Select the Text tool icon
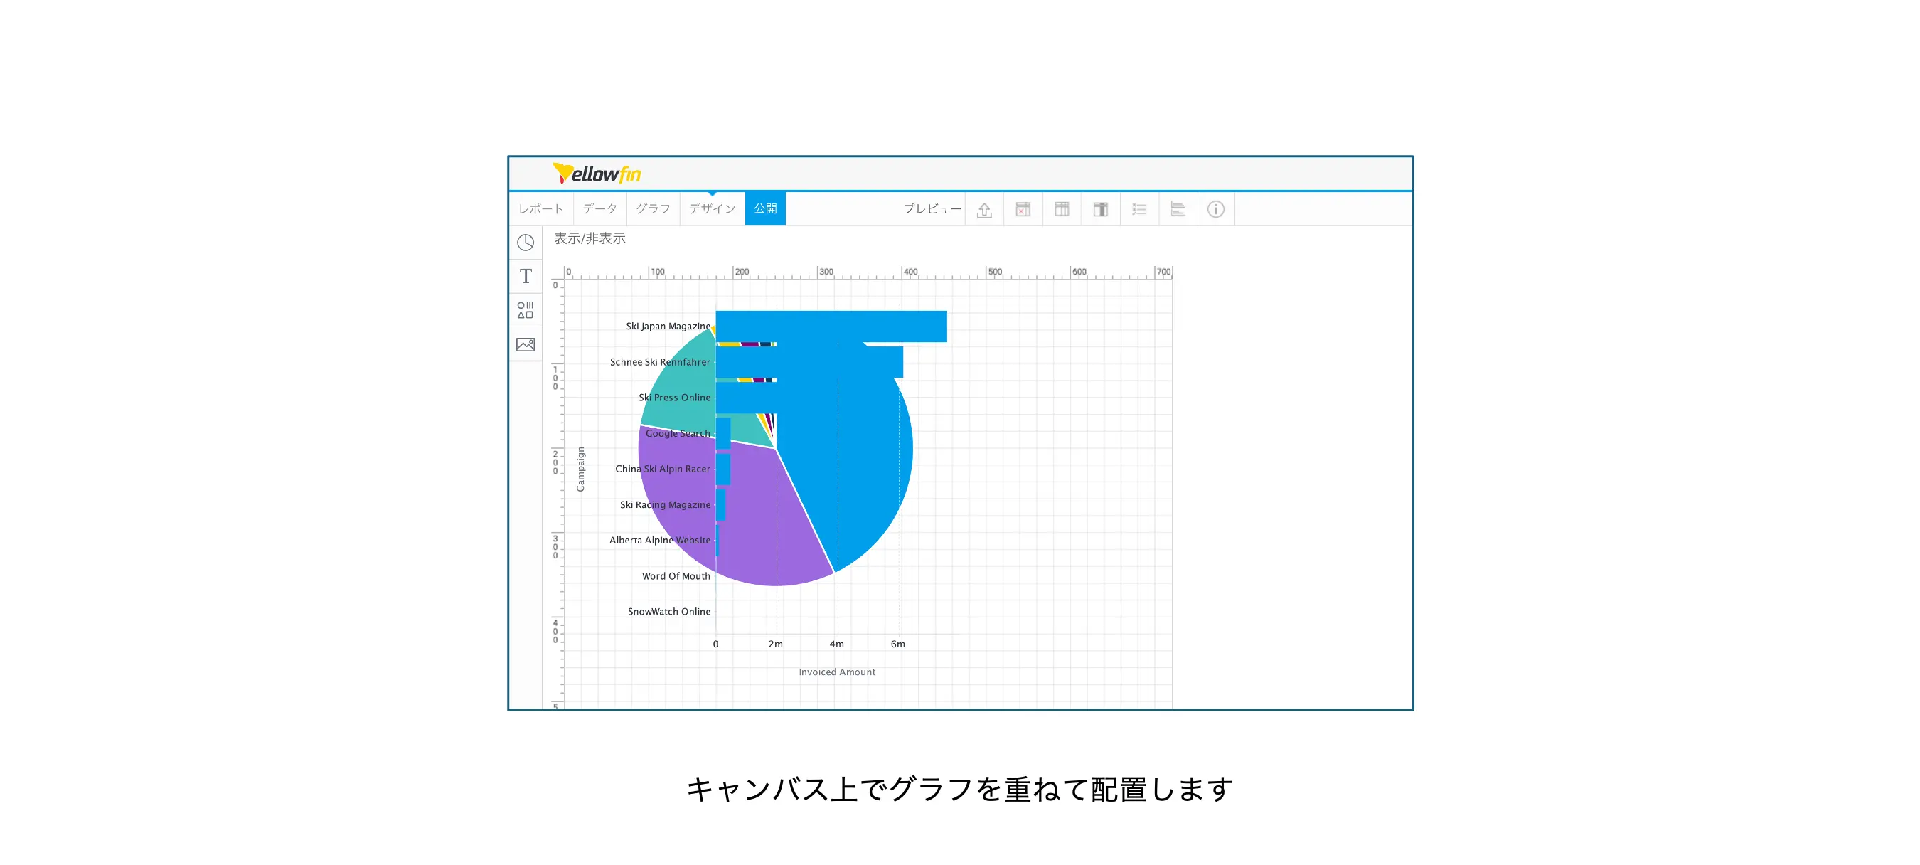The image size is (1920, 865). tap(526, 276)
